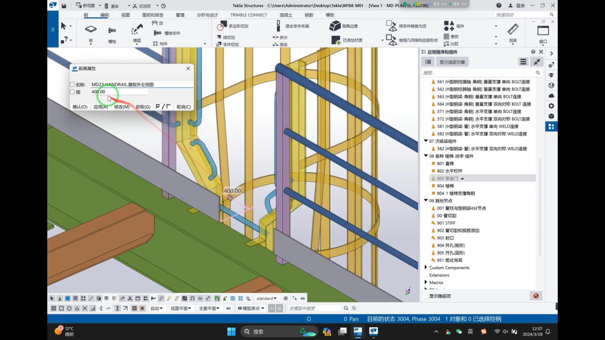Click the history clock icon in quick access
605x340 pixels.
click(x=163, y=6)
